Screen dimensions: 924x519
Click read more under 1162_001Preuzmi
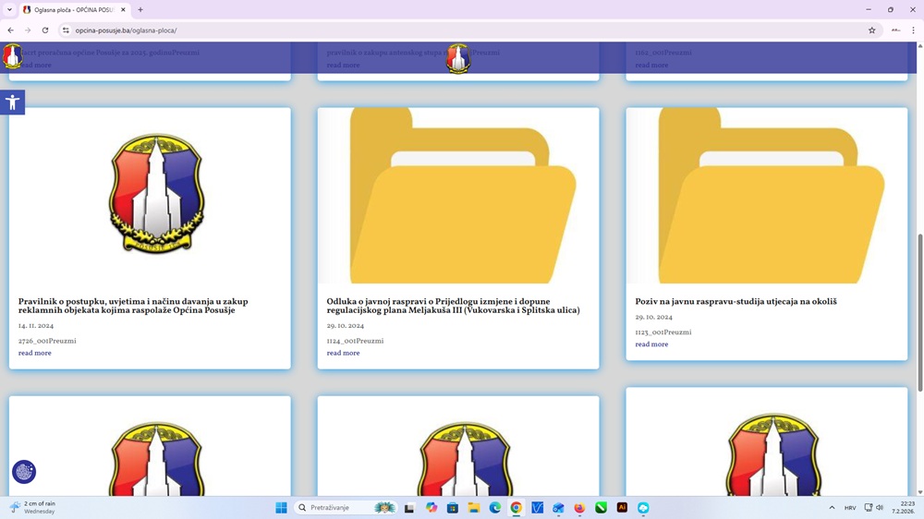[651, 65]
